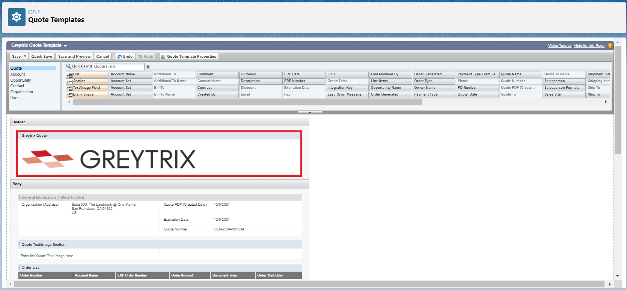Image resolution: width=627 pixels, height=290 pixels.
Task: Select the List palette element
Action: (87, 75)
